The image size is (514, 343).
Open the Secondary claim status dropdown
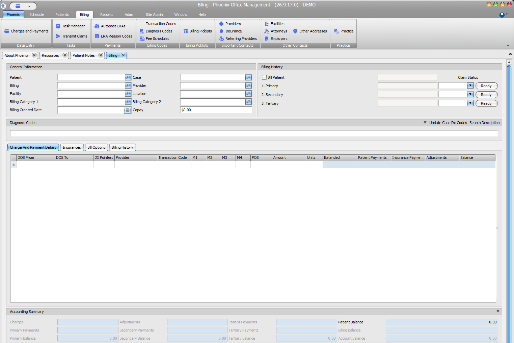[x=470, y=94]
